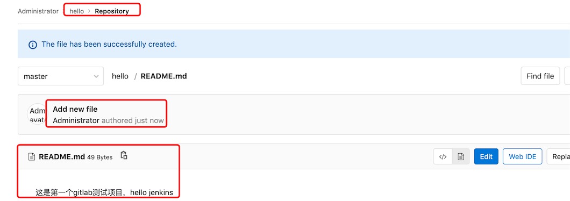Click hello folder in file path

tap(120, 76)
